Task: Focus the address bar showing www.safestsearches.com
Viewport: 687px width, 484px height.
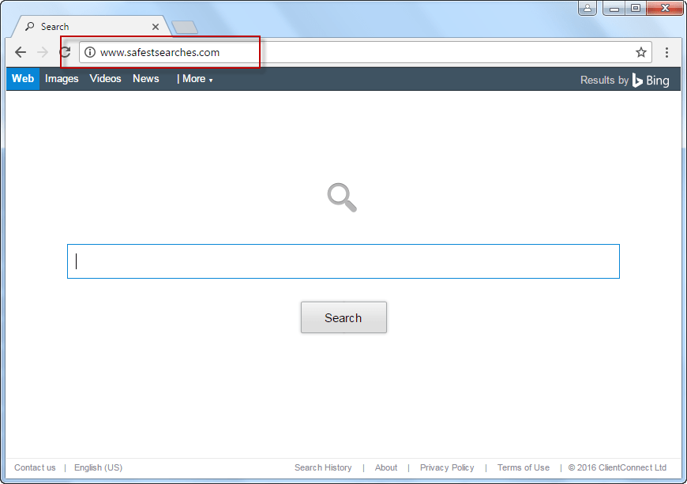Action: click(x=366, y=53)
